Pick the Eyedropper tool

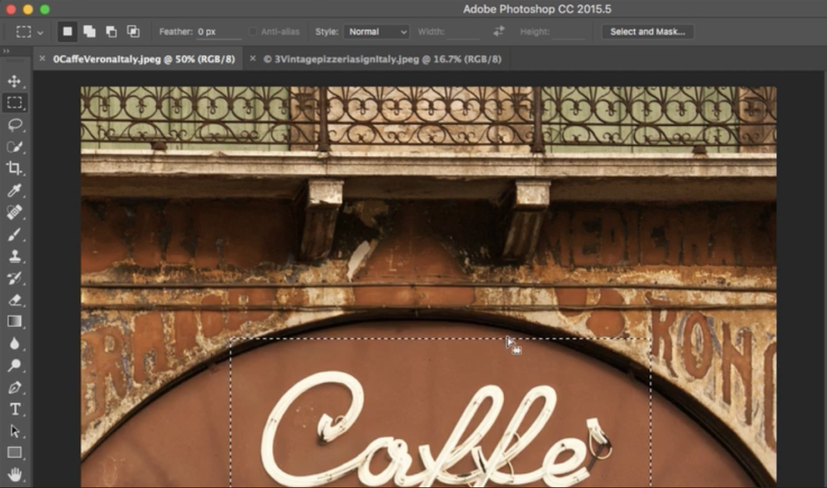pos(15,191)
